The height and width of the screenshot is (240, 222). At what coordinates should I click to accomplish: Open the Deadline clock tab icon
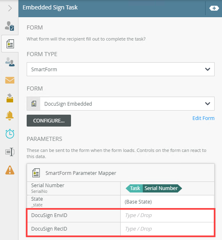10,134
